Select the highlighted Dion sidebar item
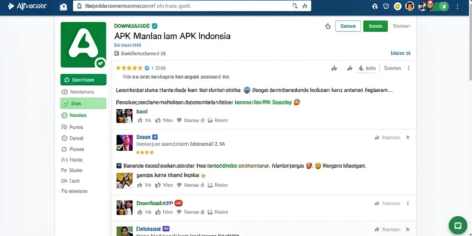 point(83,103)
